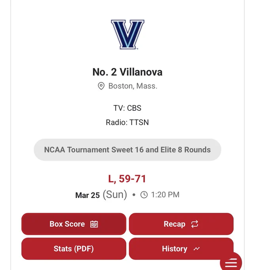This screenshot has width=255, height=270.
Task: Open the Box Score page
Action: tap(74, 224)
